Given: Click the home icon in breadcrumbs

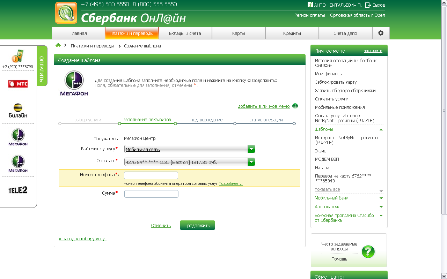Looking at the screenshot, I should (58, 45).
